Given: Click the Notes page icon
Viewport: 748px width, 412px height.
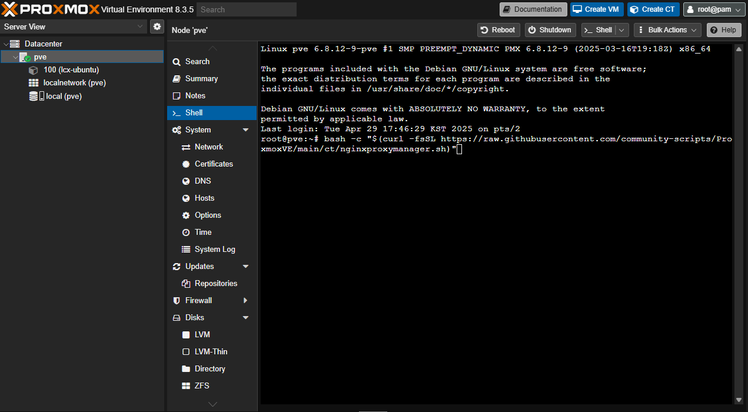Looking at the screenshot, I should click(177, 96).
